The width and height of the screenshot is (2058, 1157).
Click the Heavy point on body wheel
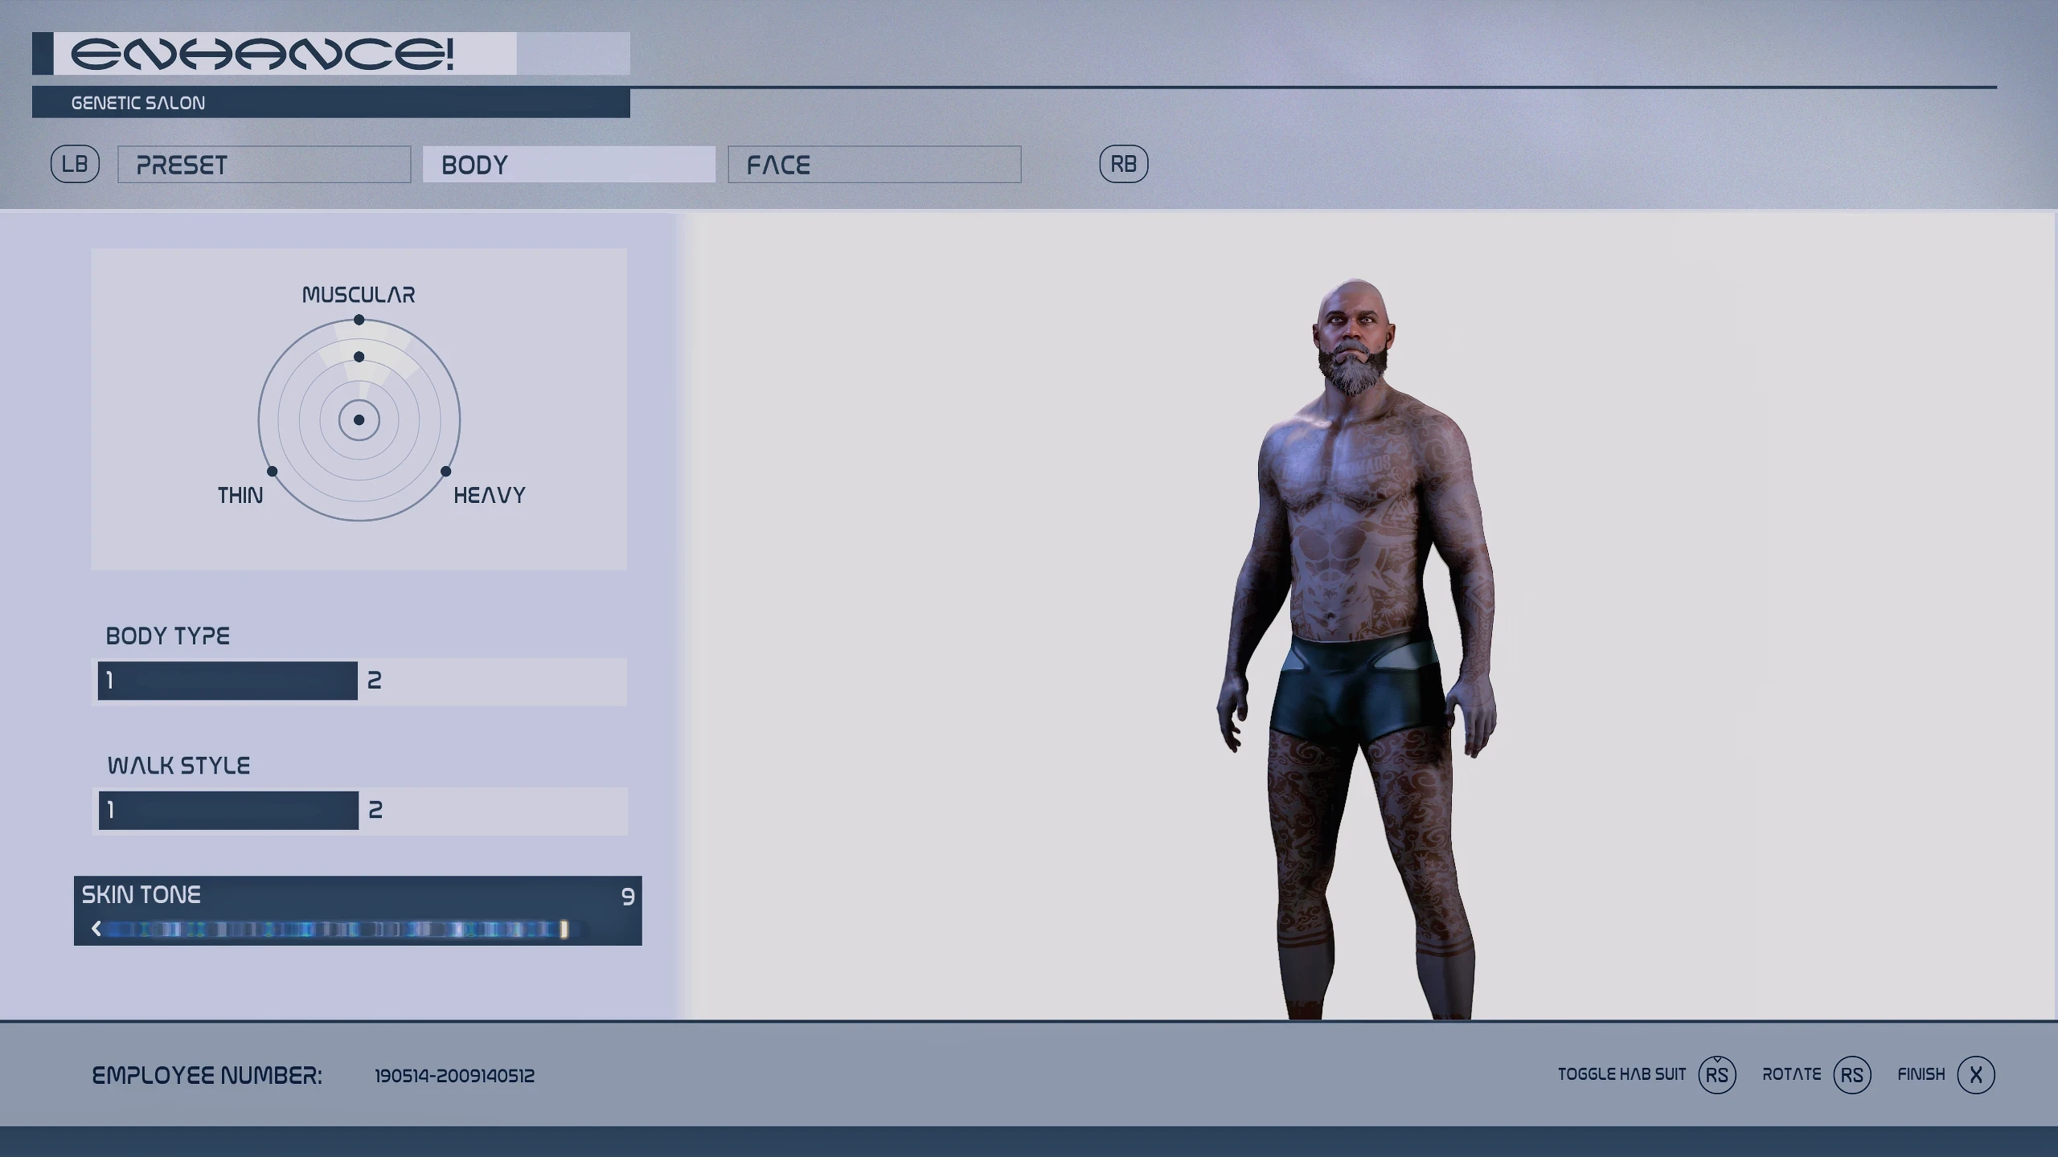[446, 472]
